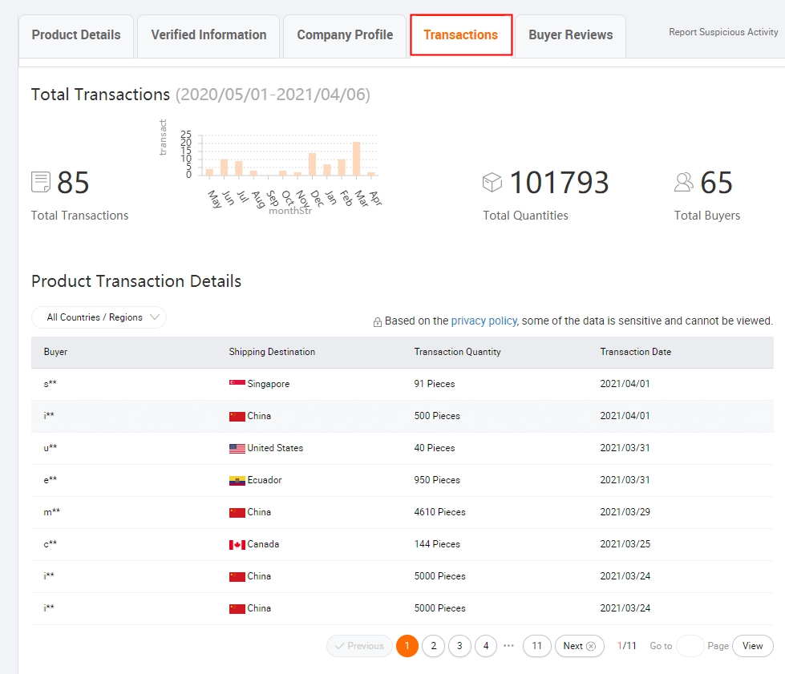Click Shipping Destination column header
Image resolution: width=785 pixels, height=674 pixels.
coord(272,352)
